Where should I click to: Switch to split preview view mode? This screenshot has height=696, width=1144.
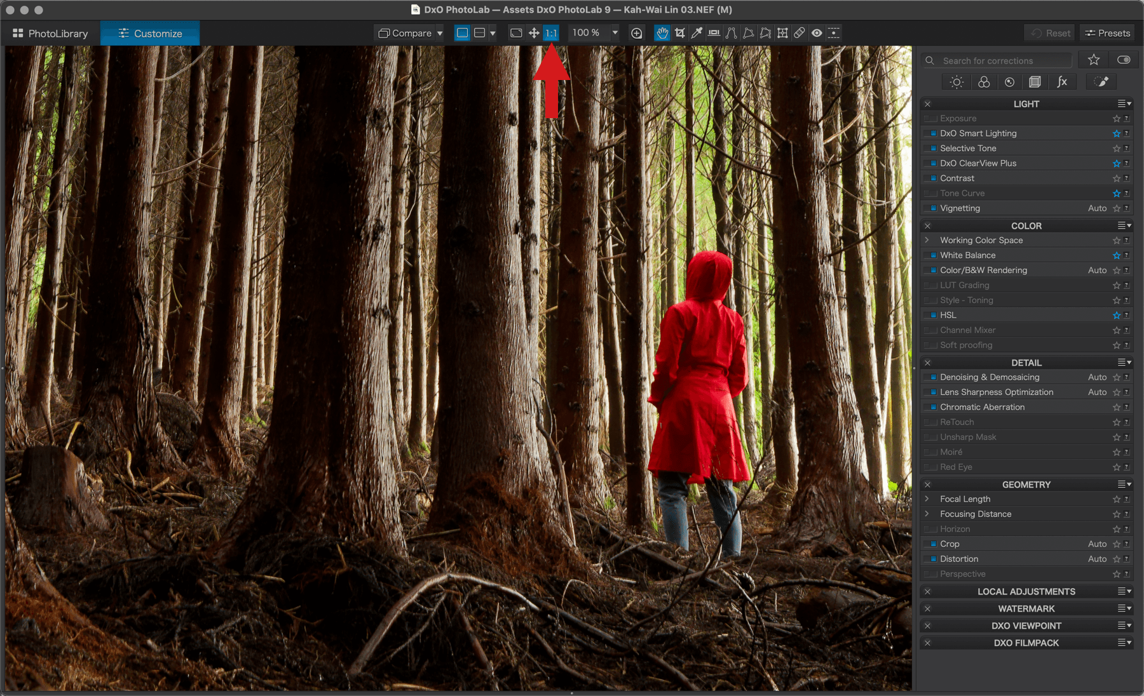(x=480, y=33)
